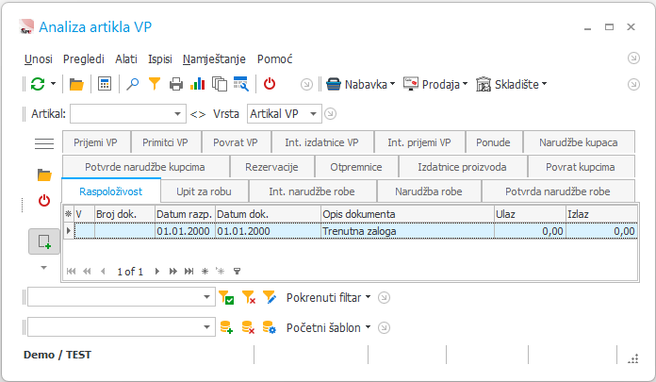
Task: Click the new document plus icon
Action: click(x=44, y=241)
